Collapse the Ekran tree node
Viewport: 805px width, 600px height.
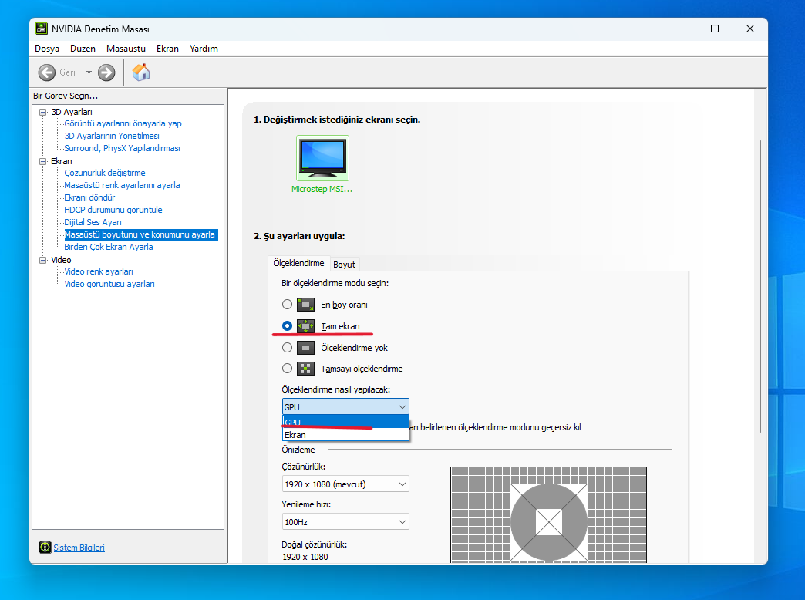[43, 161]
